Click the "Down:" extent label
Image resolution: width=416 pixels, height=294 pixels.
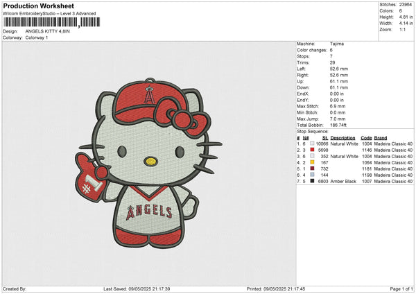(x=303, y=87)
